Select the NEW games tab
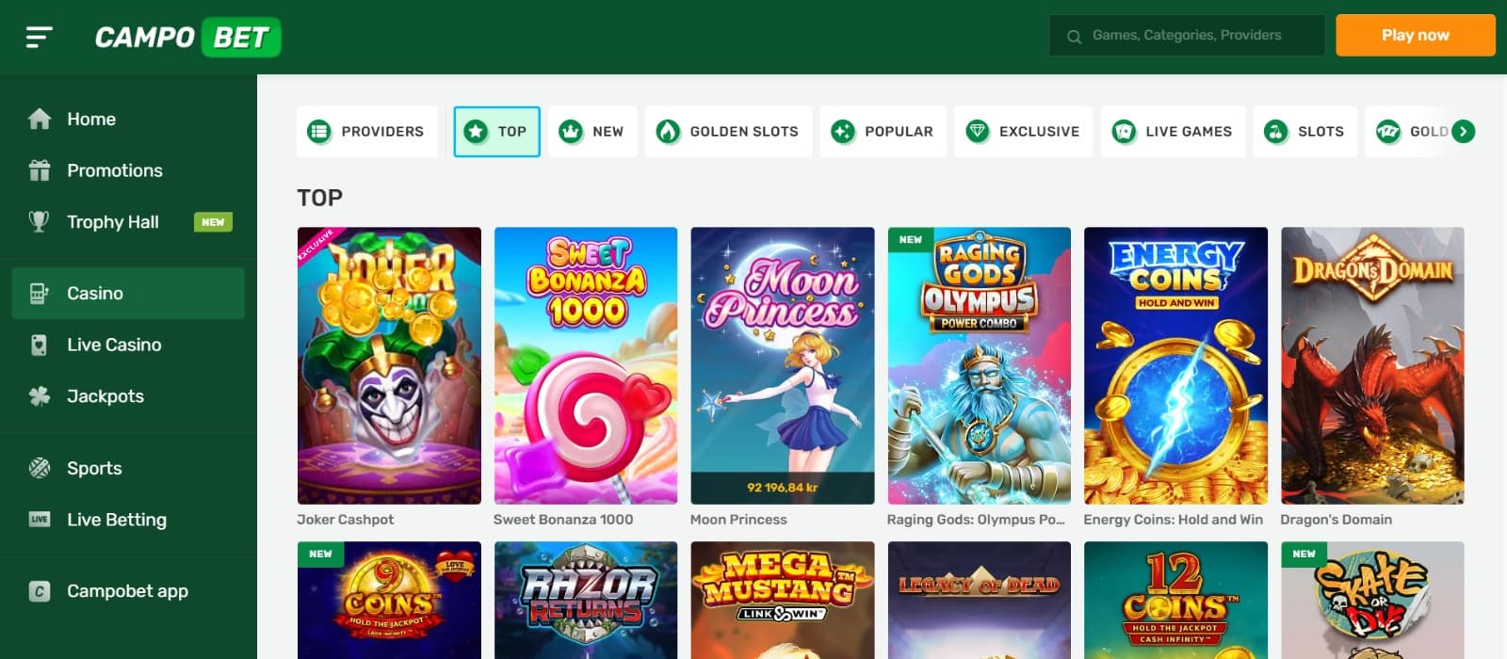 click(x=592, y=132)
